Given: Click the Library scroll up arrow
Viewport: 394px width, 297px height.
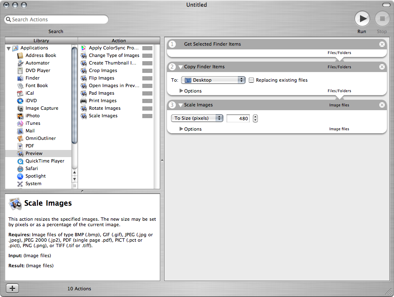Looking at the screenshot, I should pyautogui.click(x=74, y=173).
